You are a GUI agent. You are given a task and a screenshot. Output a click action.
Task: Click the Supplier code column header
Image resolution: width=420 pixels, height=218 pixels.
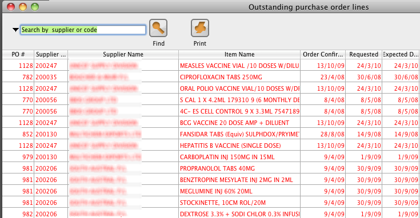(51, 54)
